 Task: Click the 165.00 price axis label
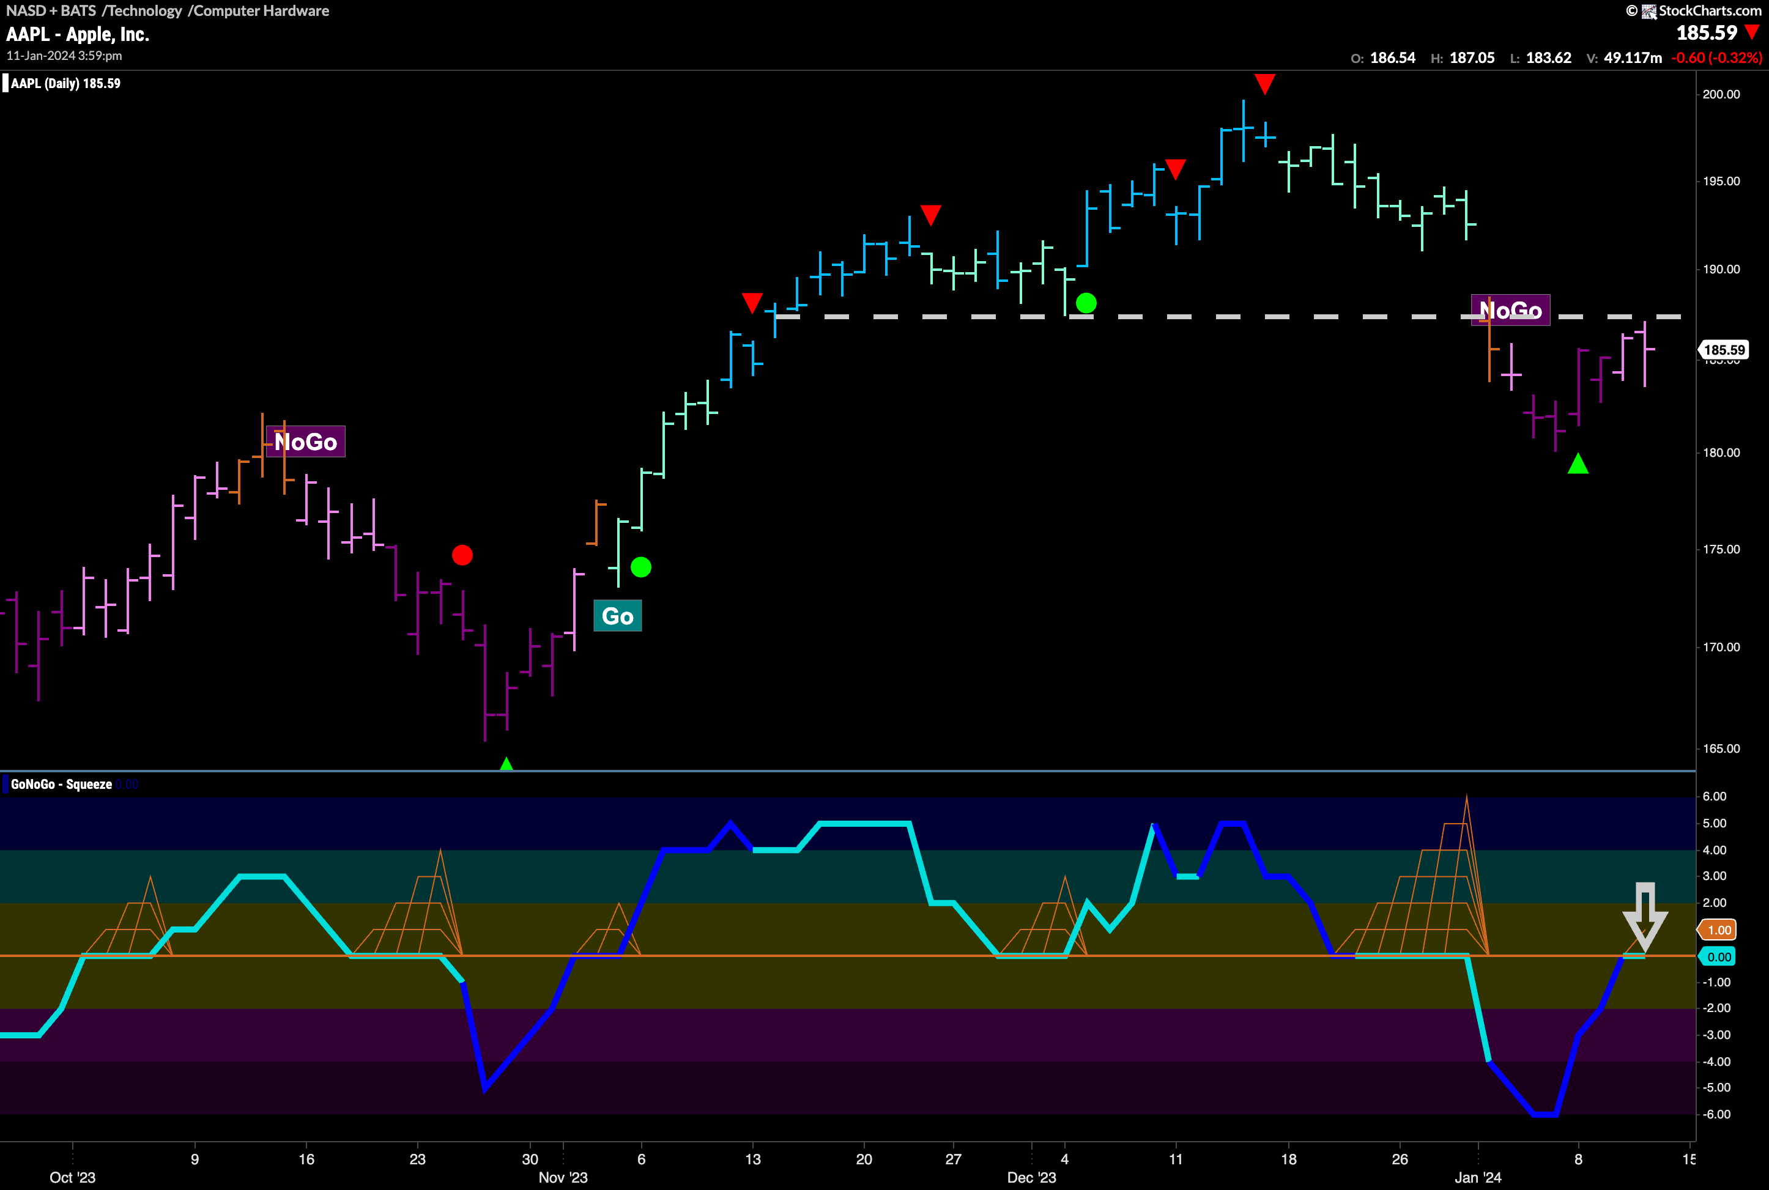1721,748
